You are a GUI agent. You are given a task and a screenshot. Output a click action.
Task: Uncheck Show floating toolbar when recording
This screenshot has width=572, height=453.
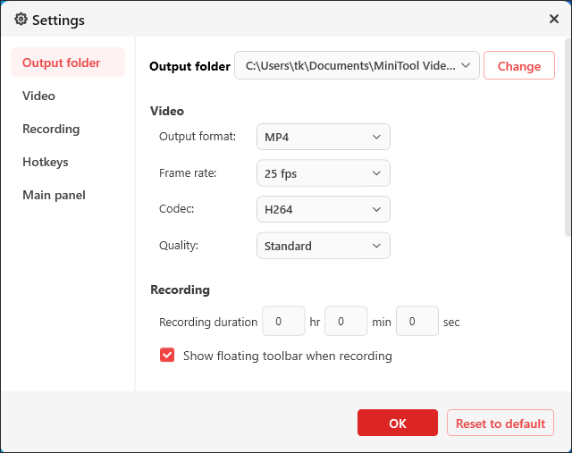[x=167, y=355]
